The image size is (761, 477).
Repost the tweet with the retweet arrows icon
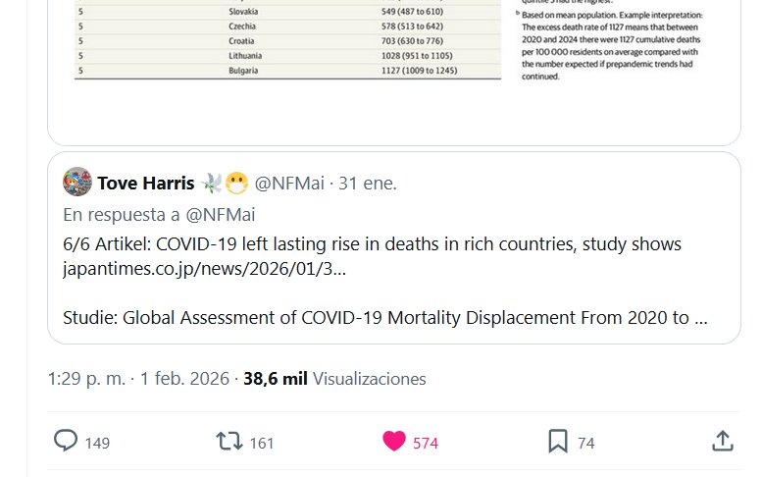pyautogui.click(x=228, y=442)
